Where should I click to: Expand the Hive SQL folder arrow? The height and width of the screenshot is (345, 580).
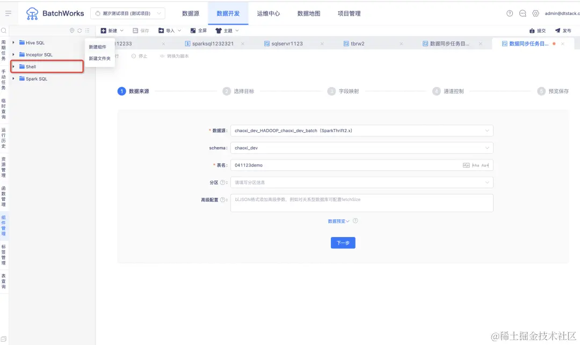tap(13, 42)
